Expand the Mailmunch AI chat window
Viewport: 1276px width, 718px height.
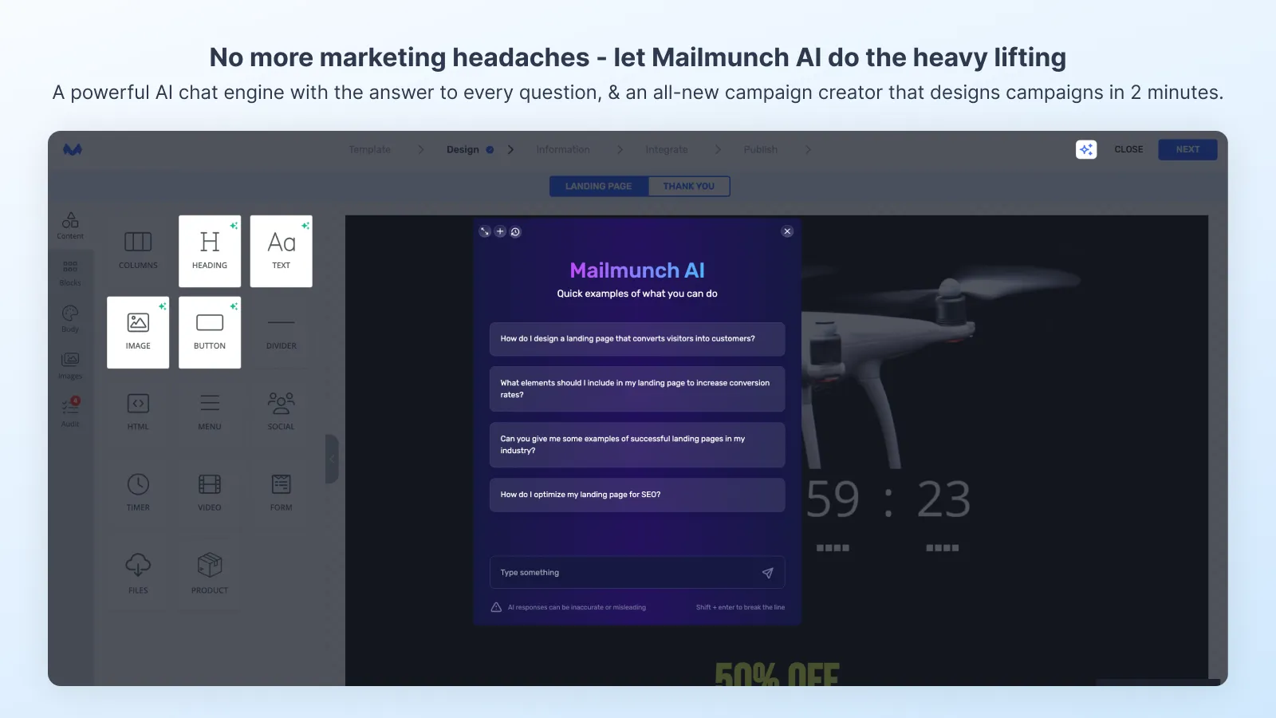tap(485, 231)
